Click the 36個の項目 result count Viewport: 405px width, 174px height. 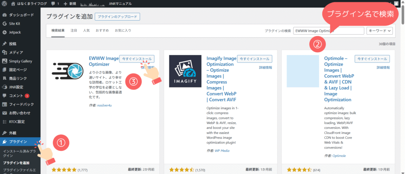point(387,44)
